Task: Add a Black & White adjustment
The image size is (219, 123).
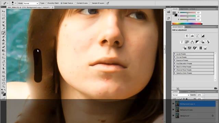Action: (x=197, y=42)
